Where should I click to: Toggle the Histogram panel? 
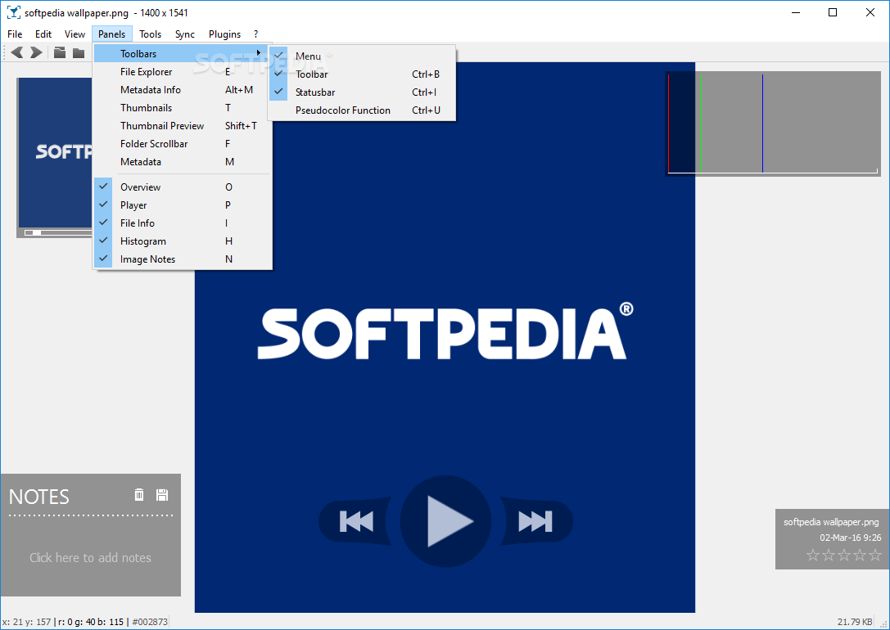183,241
